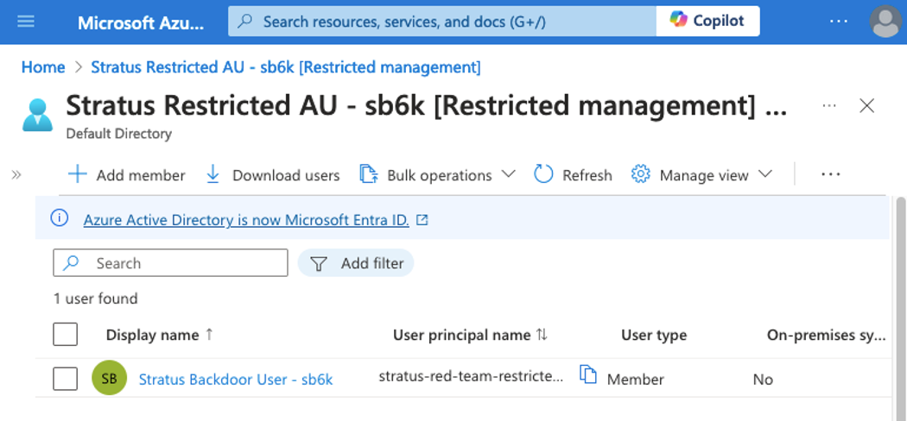907x421 pixels.
Task: Click the 1 user found text
Action: [x=95, y=298]
